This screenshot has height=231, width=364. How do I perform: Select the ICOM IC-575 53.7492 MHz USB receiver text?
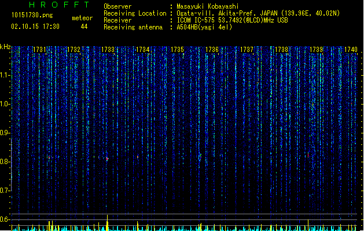pos(233,20)
